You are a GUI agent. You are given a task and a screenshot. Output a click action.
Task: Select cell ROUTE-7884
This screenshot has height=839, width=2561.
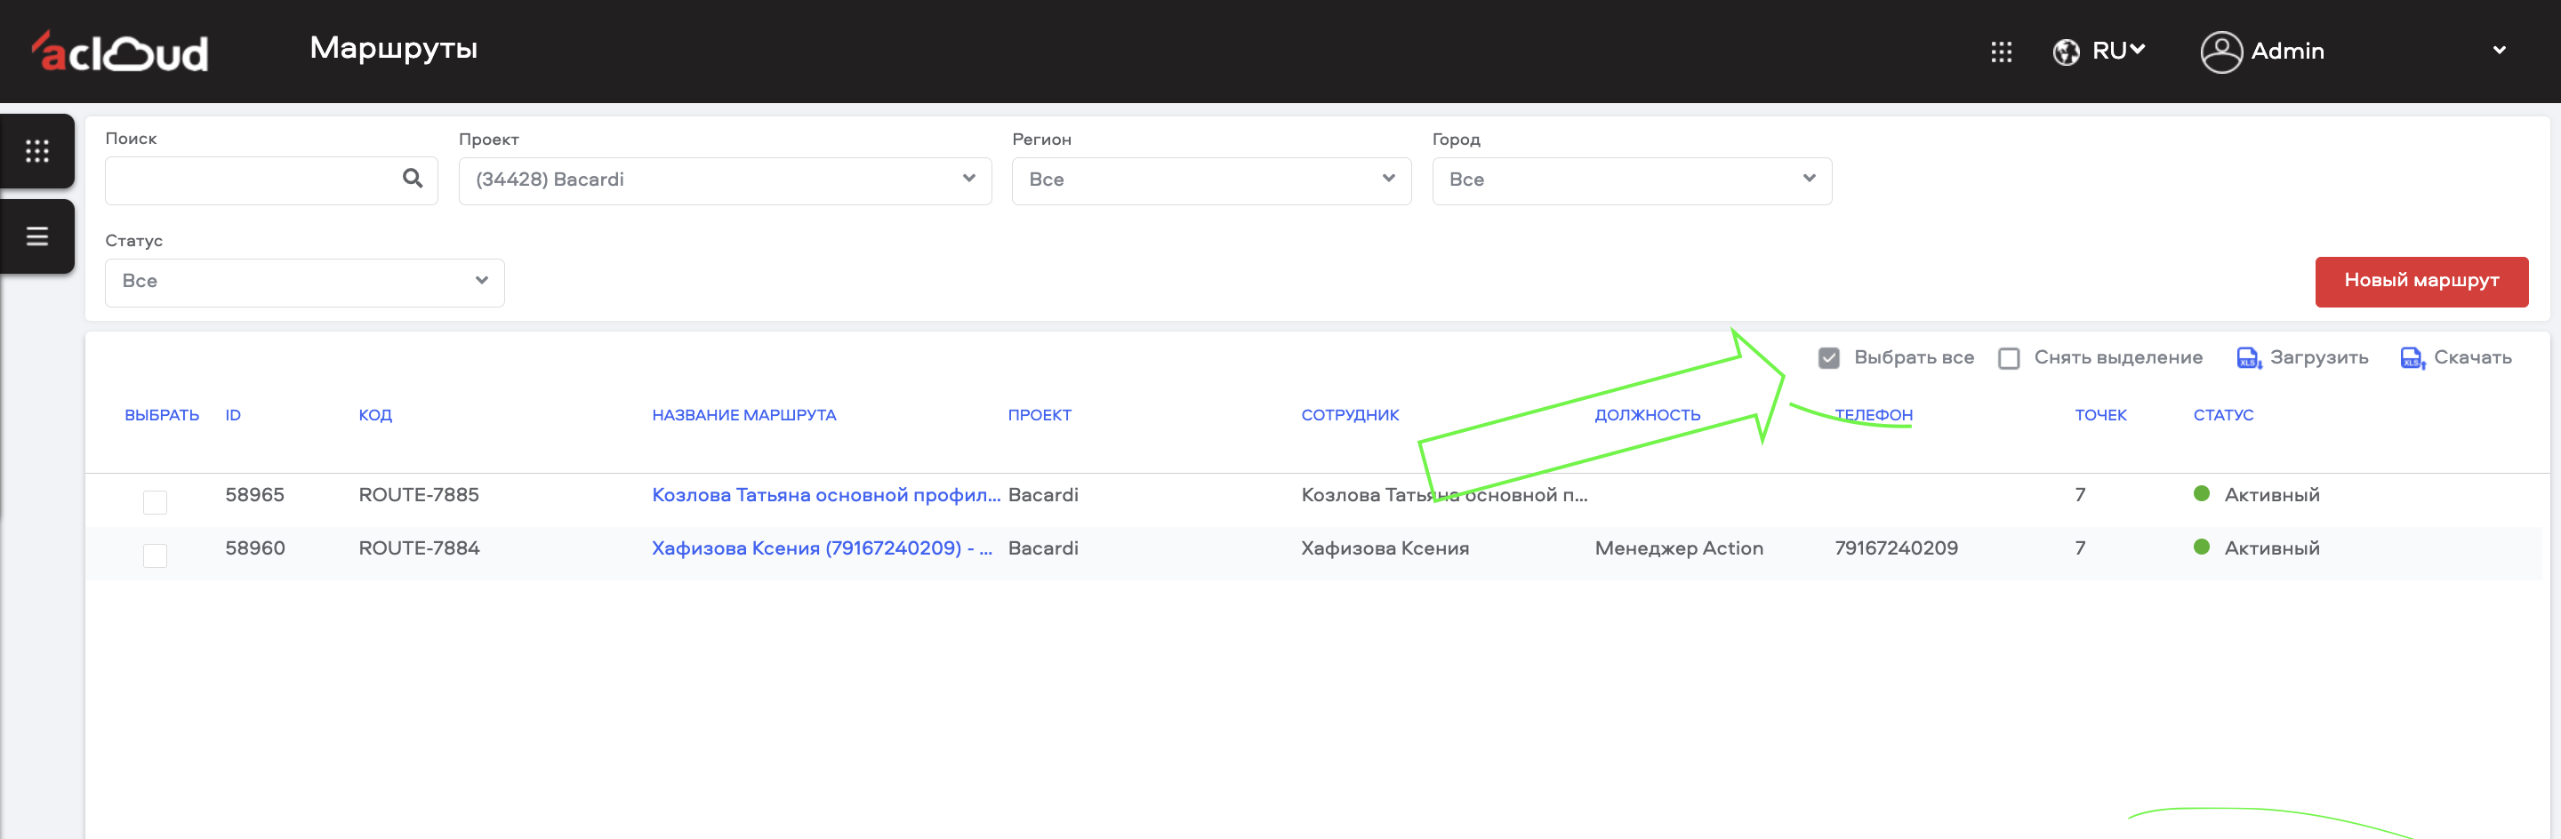click(419, 548)
